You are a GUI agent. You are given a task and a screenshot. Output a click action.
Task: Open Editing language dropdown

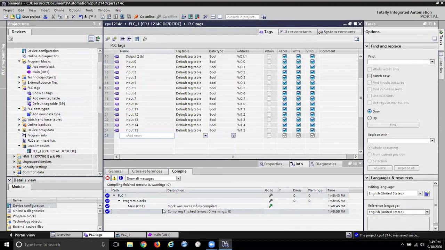click(x=420, y=193)
